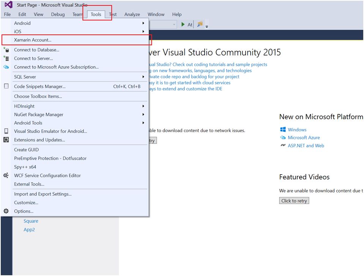Open the ASP.NET and Web link

tap(306, 145)
